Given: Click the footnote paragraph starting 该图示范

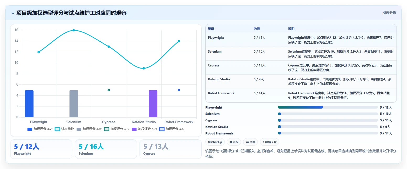Looking at the screenshot, I should [301, 154].
